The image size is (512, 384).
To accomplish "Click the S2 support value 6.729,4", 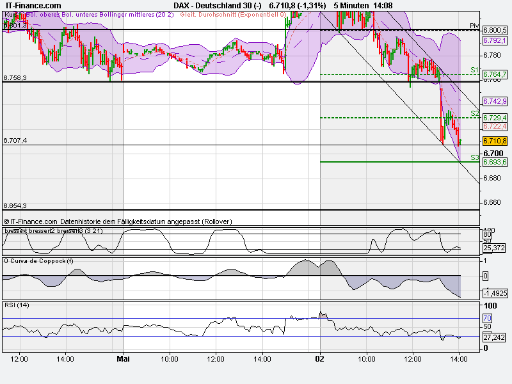I will 495,118.
